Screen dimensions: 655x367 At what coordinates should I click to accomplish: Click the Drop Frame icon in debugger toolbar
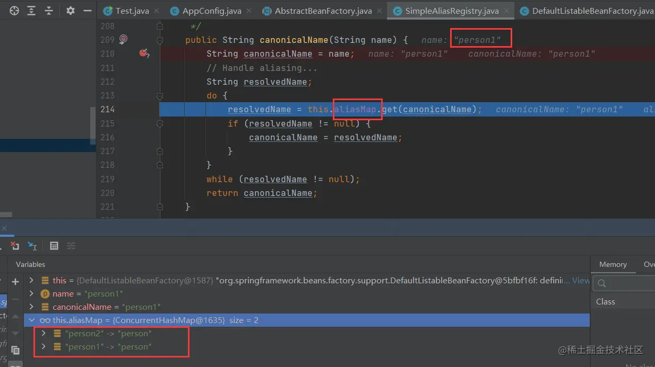click(15, 246)
